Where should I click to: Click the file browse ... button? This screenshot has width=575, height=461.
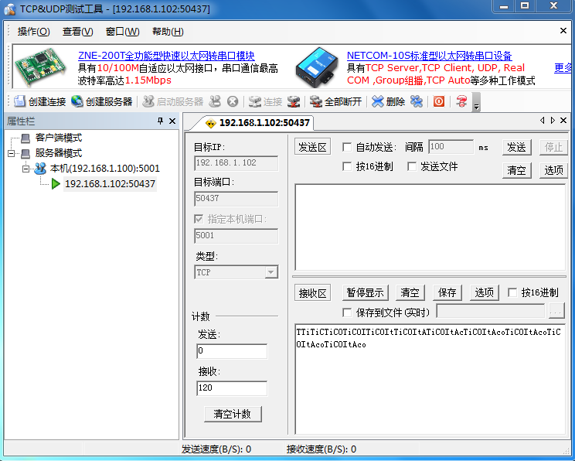556,311
